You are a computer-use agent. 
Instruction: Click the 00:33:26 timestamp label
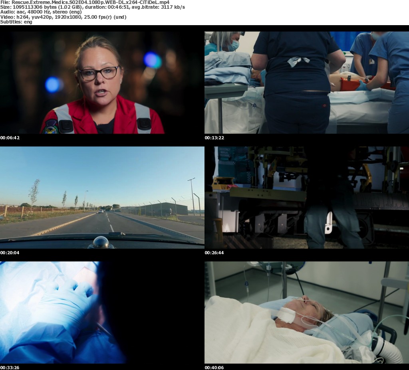click(10, 368)
